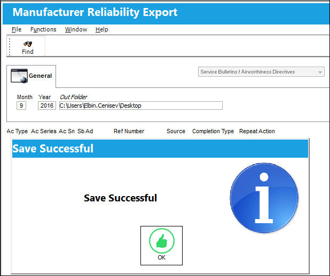The height and width of the screenshot is (276, 330).
Task: Click the blue information icon in dialog
Action: tap(264, 198)
